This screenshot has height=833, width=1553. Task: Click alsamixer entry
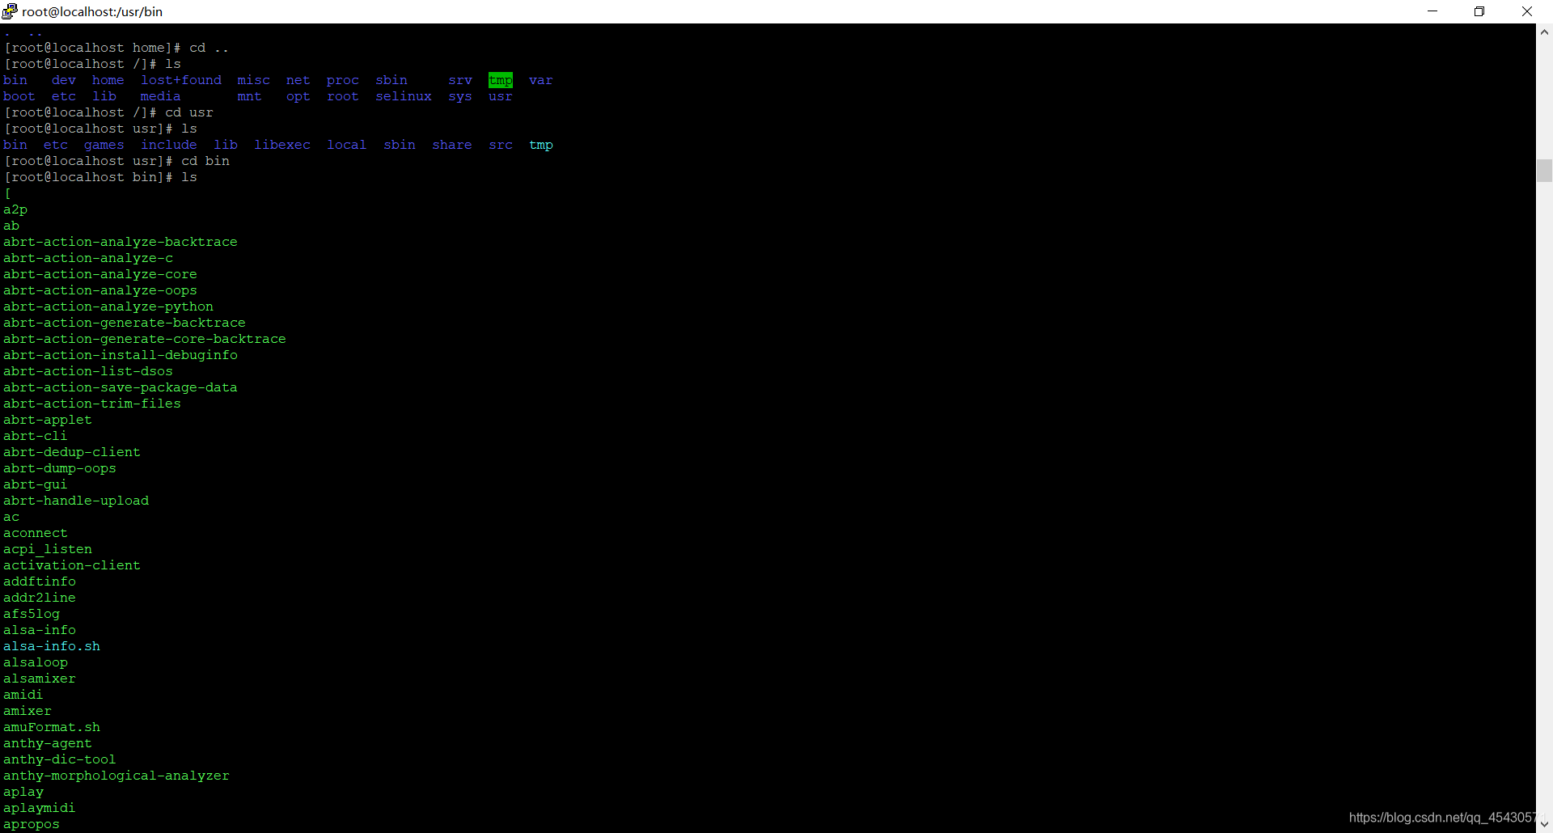(x=40, y=679)
